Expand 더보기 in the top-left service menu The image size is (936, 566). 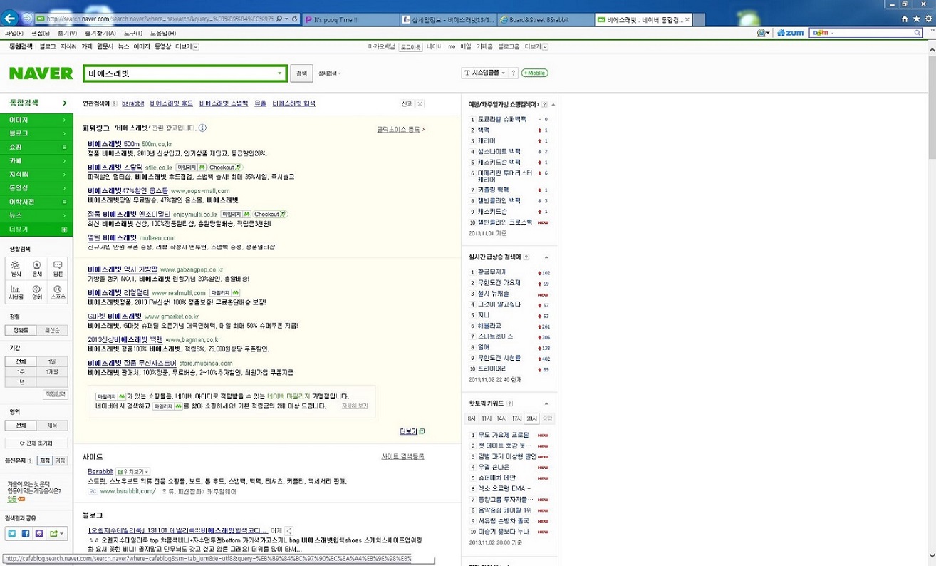[x=187, y=46]
